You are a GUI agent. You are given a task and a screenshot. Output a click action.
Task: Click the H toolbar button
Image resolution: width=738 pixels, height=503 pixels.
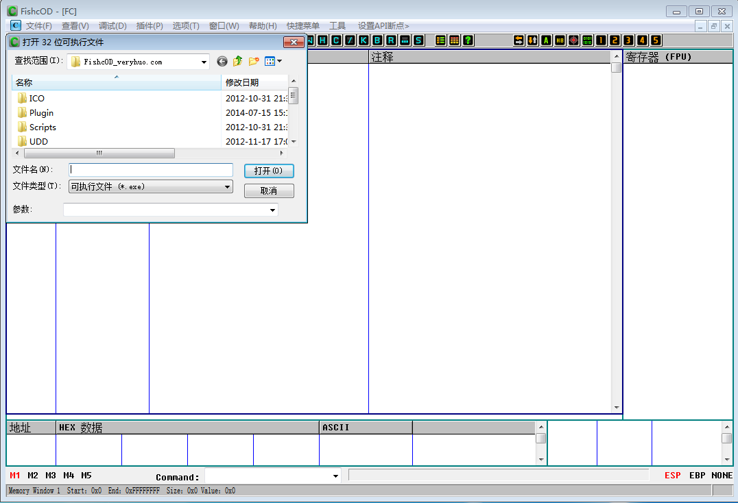click(x=322, y=40)
